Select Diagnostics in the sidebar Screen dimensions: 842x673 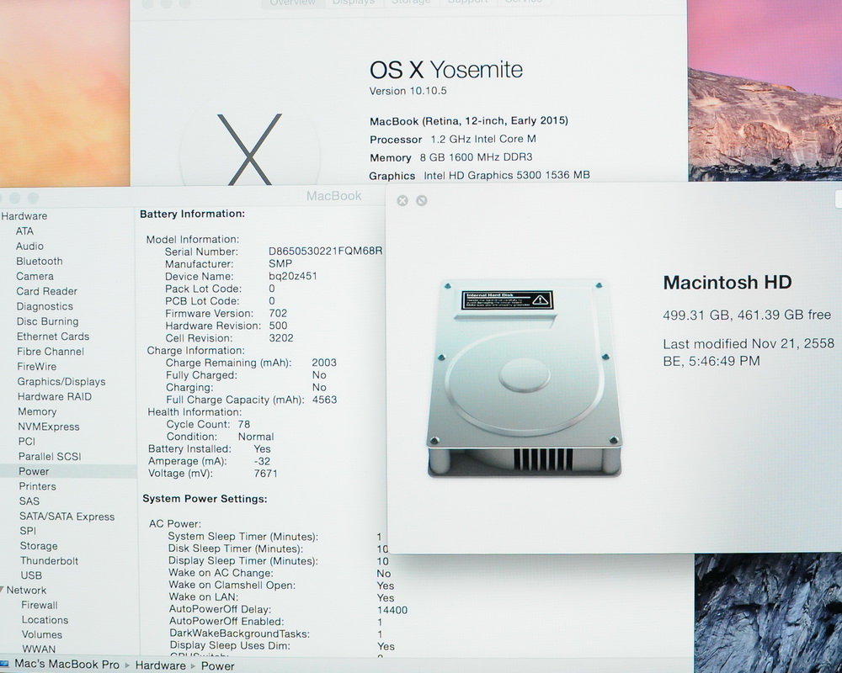[45, 306]
